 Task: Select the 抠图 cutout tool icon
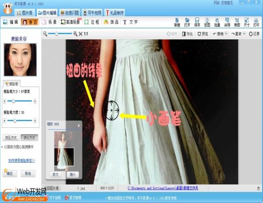tap(207, 22)
